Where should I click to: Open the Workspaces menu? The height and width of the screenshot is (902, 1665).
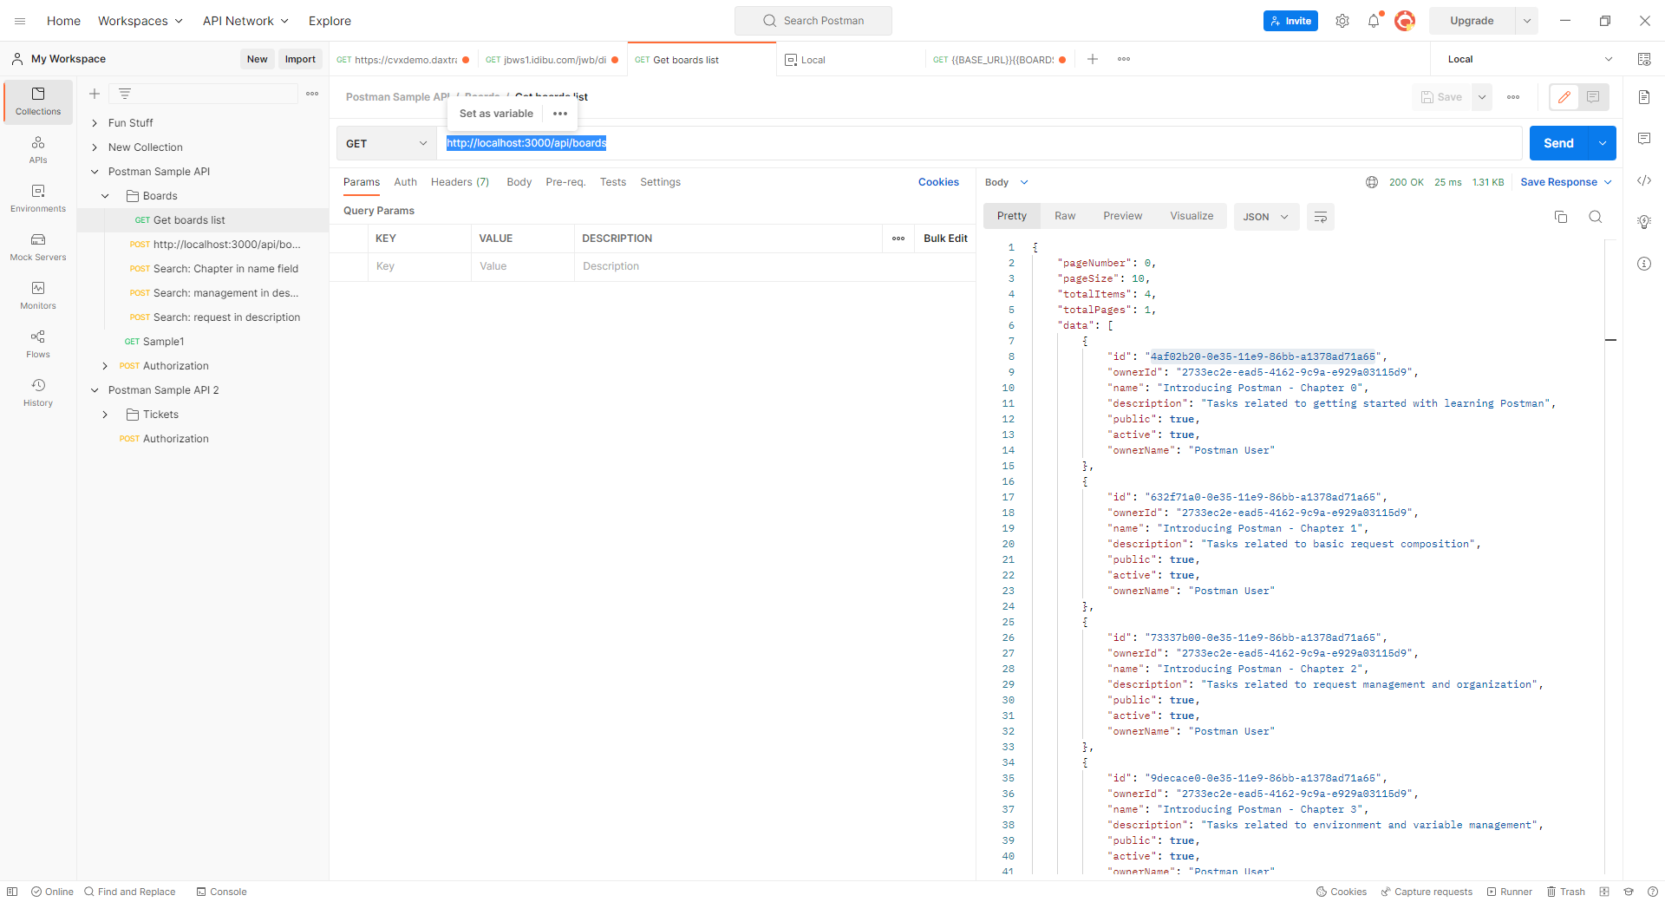coord(140,21)
